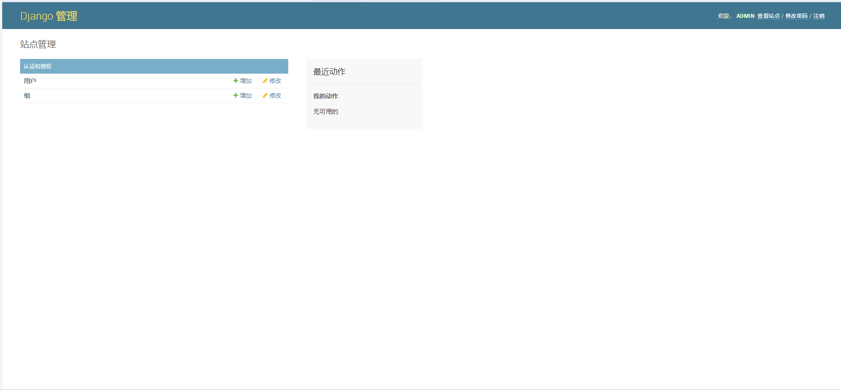
Task: Click the ADMIN username in header
Action: pos(745,16)
